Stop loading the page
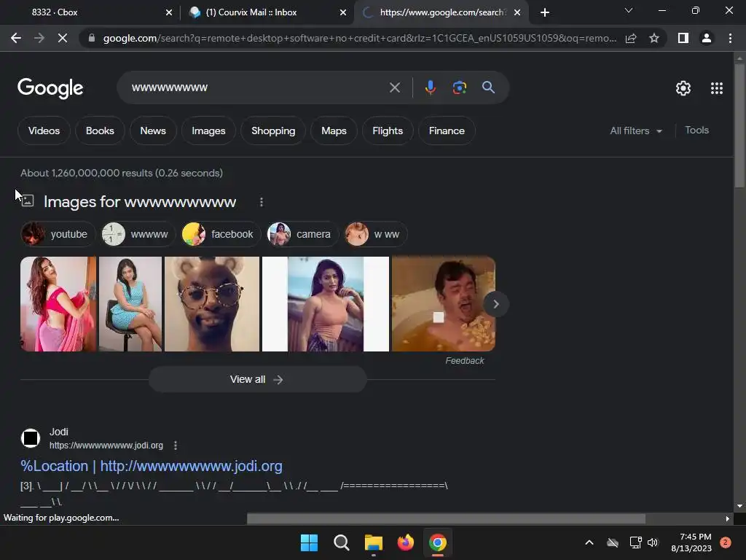The width and height of the screenshot is (746, 560). [x=63, y=38]
